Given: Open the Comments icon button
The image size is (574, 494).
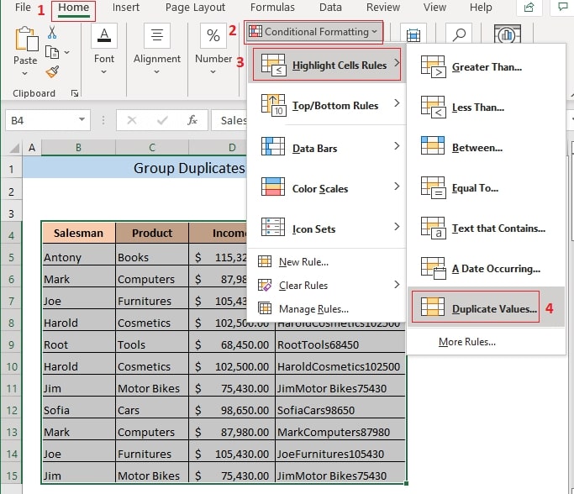Looking at the screenshot, I should 562,8.
